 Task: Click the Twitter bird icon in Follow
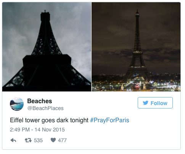[x=145, y=103]
